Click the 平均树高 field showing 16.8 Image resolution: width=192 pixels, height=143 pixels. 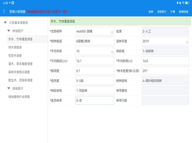pos(165,61)
